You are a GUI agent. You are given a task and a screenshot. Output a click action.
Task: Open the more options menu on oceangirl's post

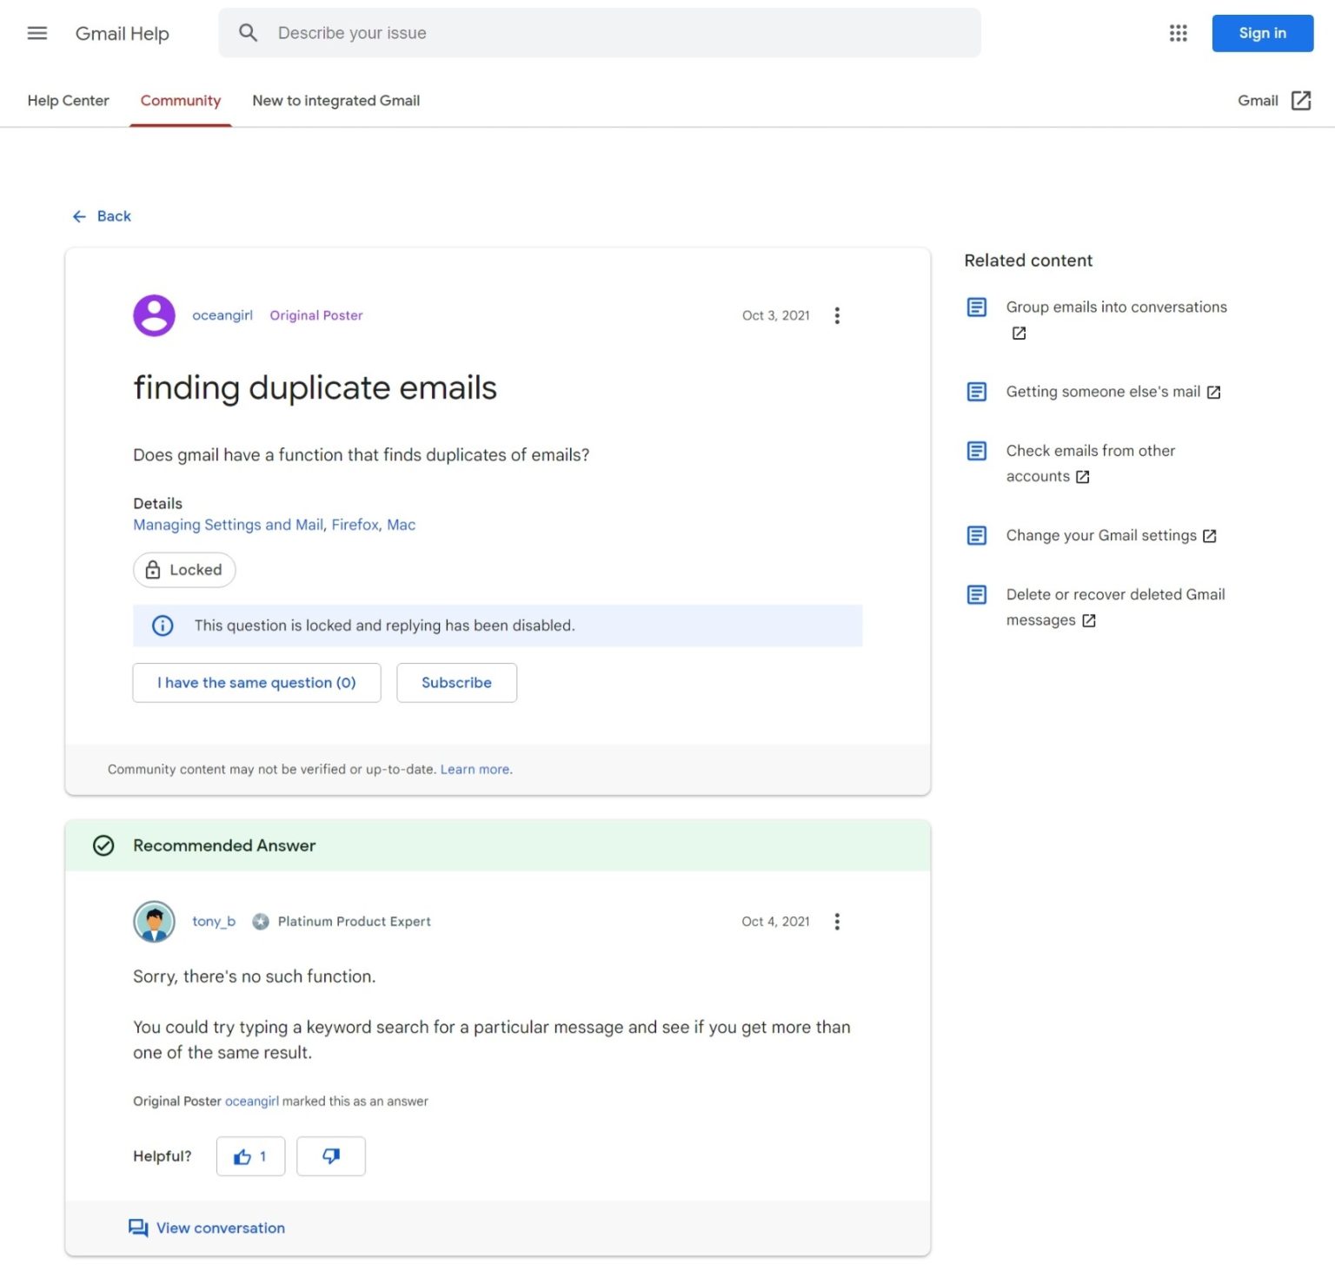pos(837,315)
